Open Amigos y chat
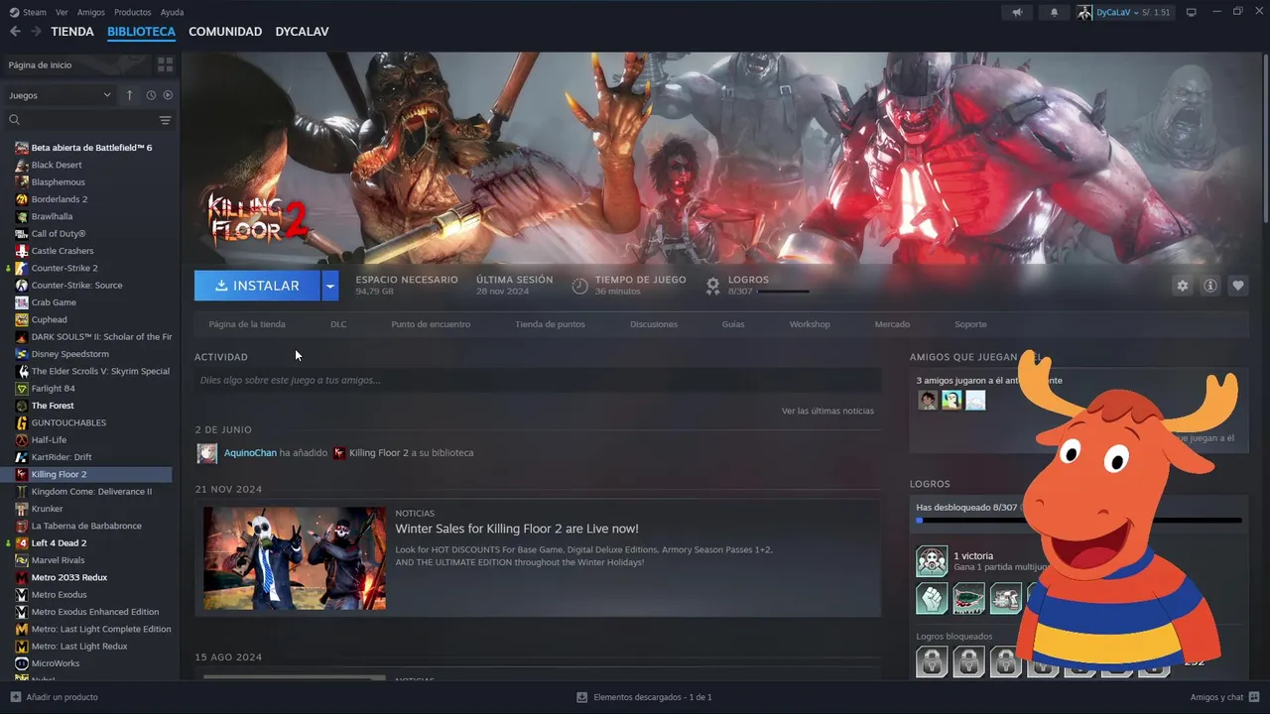 click(x=1223, y=697)
